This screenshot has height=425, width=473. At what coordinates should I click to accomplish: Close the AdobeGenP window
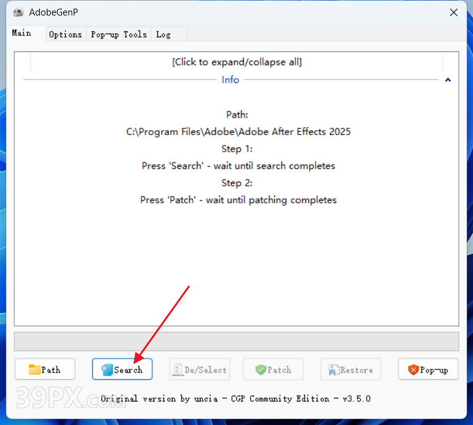[453, 12]
